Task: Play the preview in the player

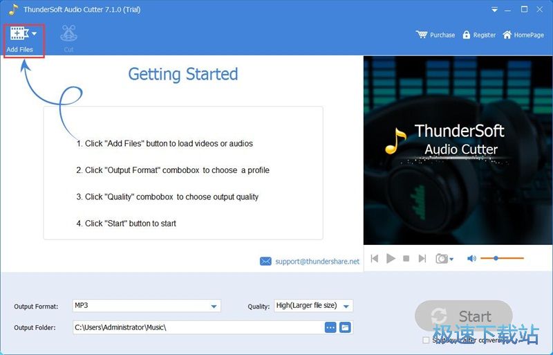Action: pos(391,259)
